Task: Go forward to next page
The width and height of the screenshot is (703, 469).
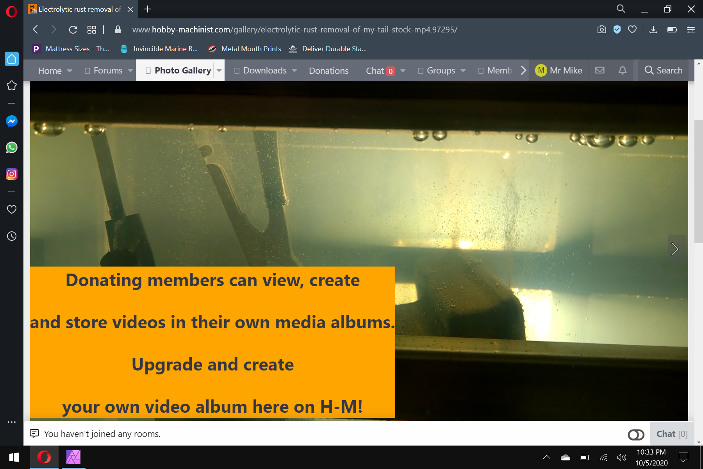Action: coord(54,29)
